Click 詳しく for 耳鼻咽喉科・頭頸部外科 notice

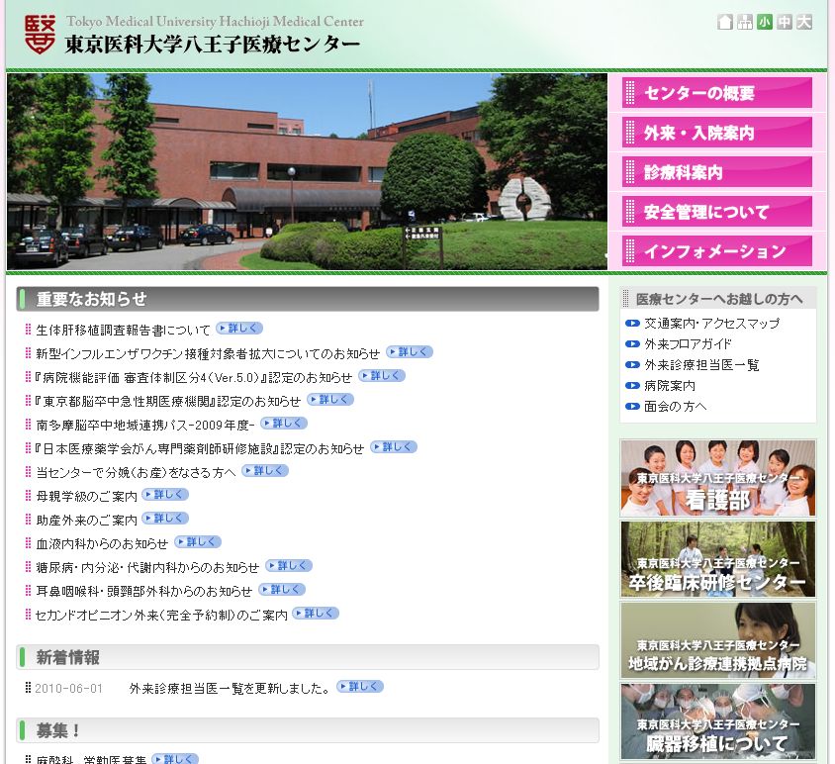point(282,589)
